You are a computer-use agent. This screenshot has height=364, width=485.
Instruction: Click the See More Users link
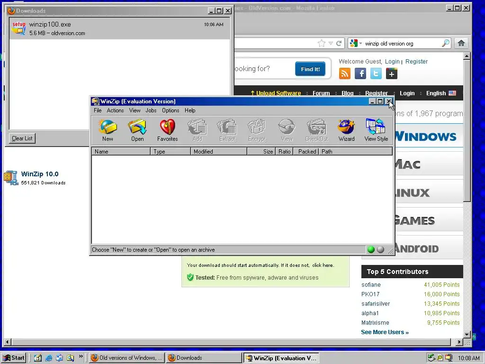pos(385,332)
